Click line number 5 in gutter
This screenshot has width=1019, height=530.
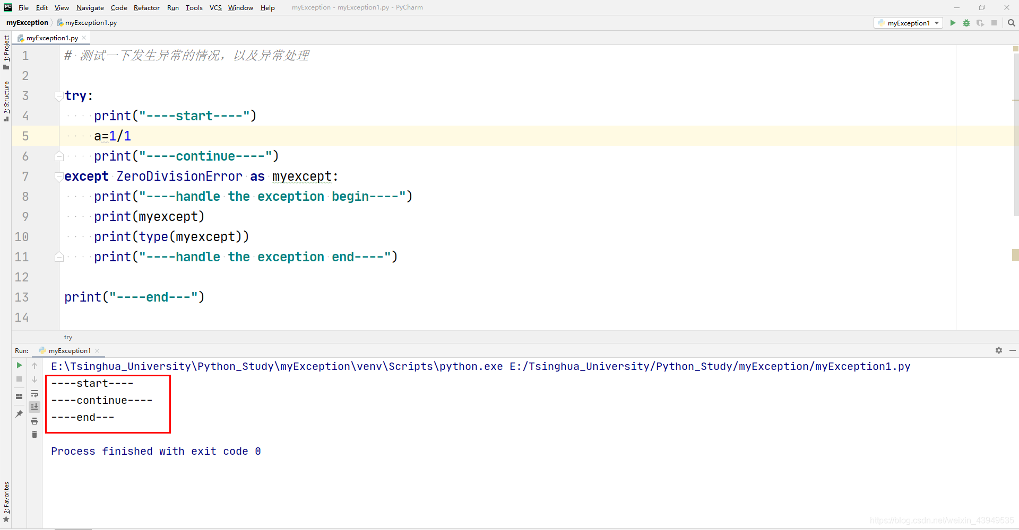pyautogui.click(x=25, y=136)
